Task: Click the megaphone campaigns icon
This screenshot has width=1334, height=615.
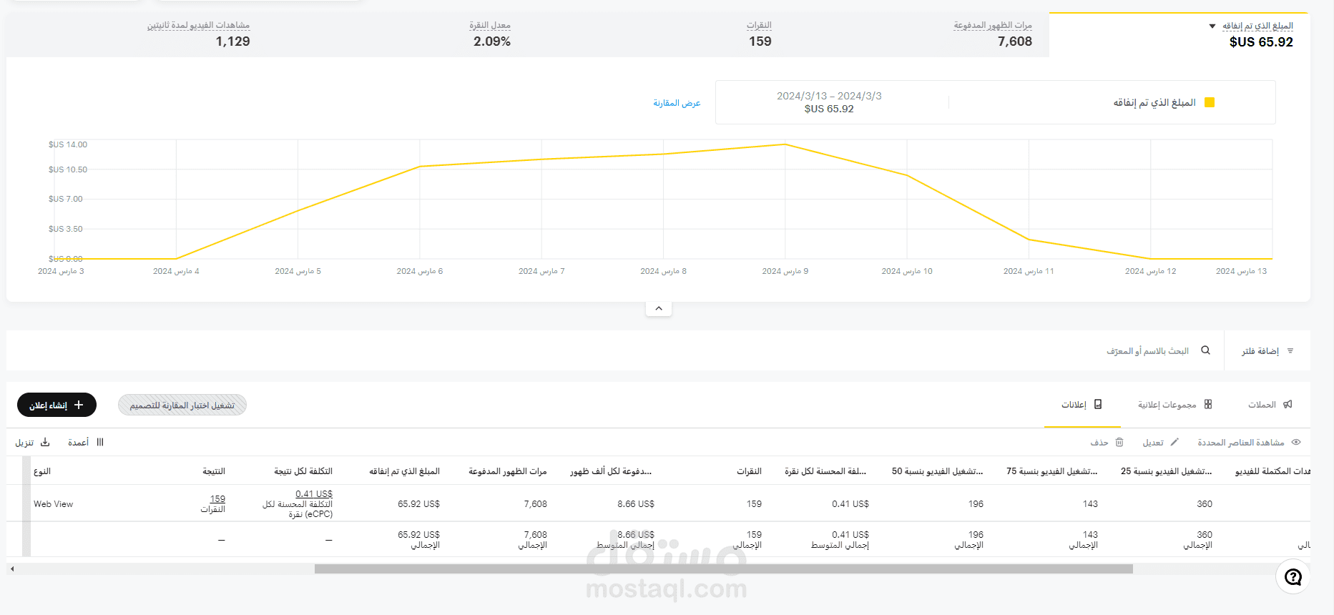Action: tap(1288, 405)
